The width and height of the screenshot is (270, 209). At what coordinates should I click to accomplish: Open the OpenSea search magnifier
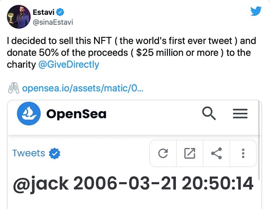(209, 114)
